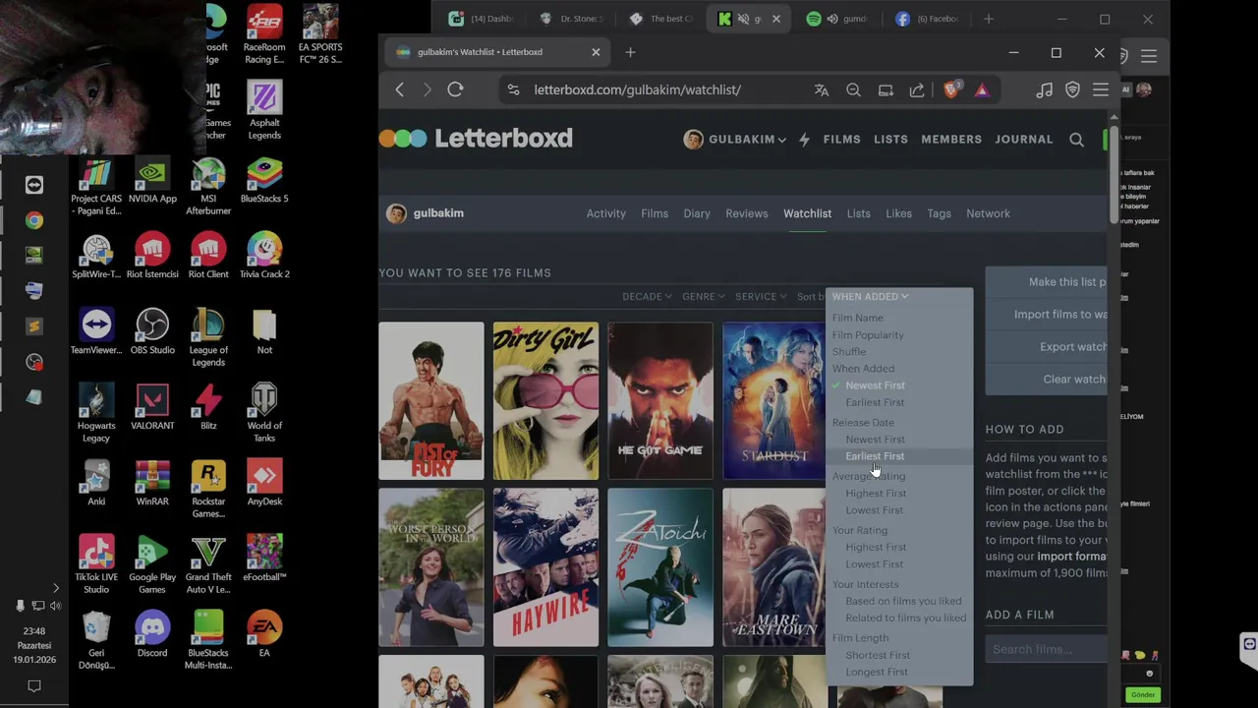The image size is (1258, 708).
Task: Open the JOURNAL navigation item
Action: point(1024,140)
